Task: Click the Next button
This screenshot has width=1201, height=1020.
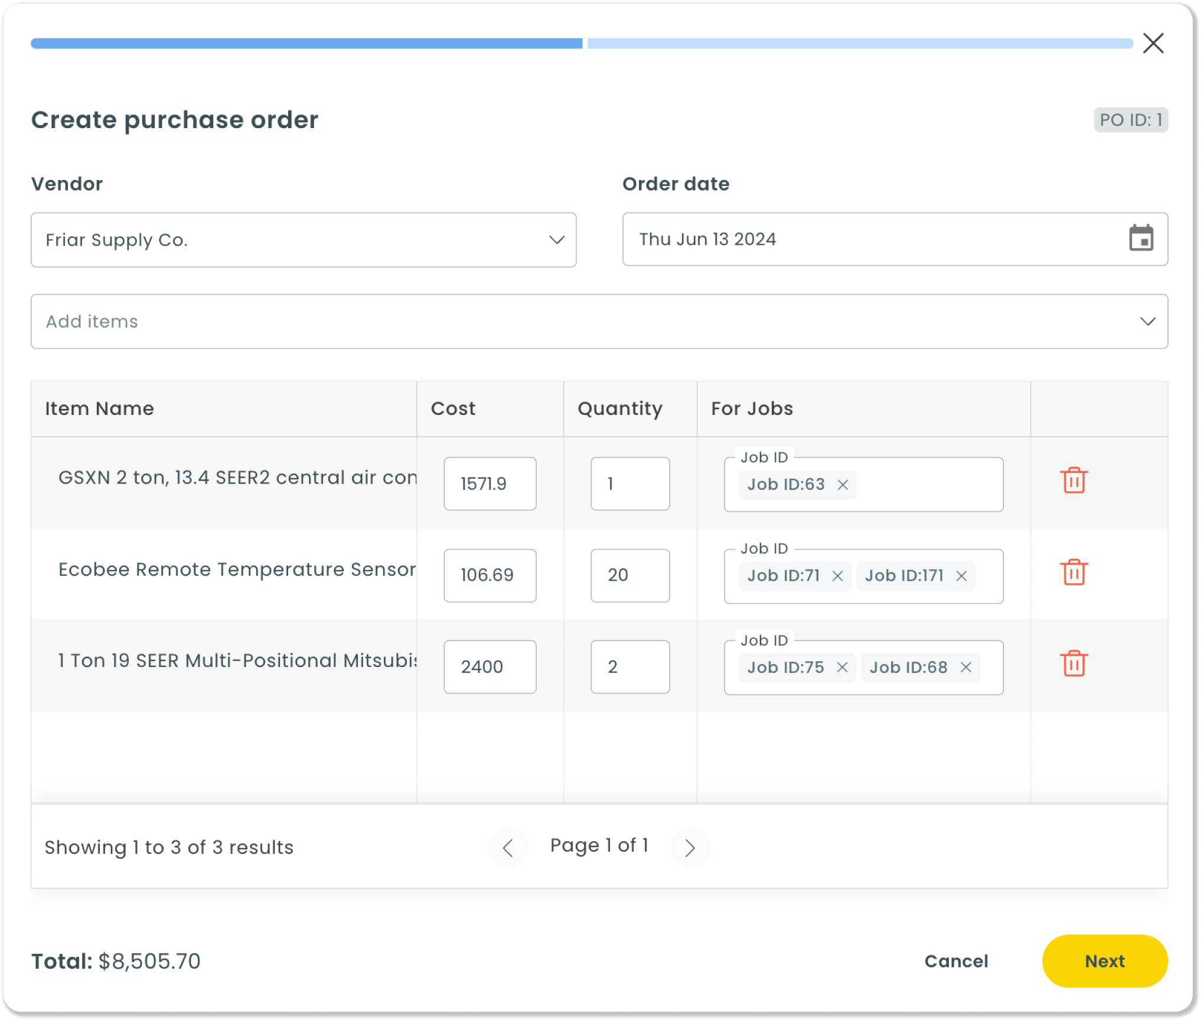Action: pos(1104,961)
